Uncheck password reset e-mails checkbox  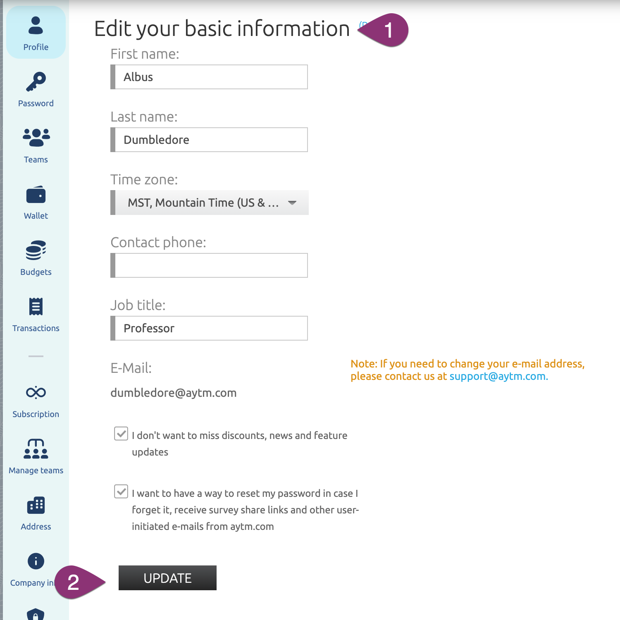tap(121, 492)
